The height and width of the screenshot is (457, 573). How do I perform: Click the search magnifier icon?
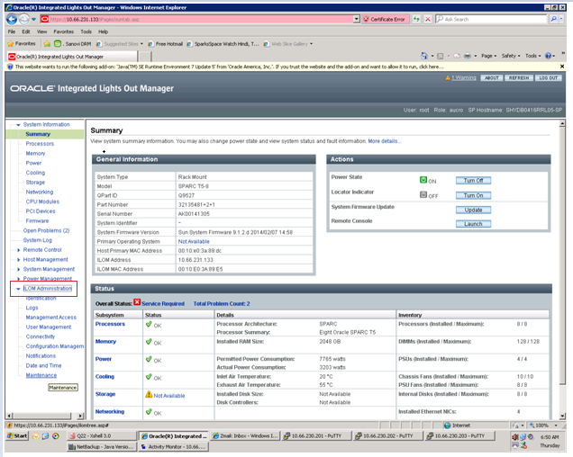tap(554, 19)
